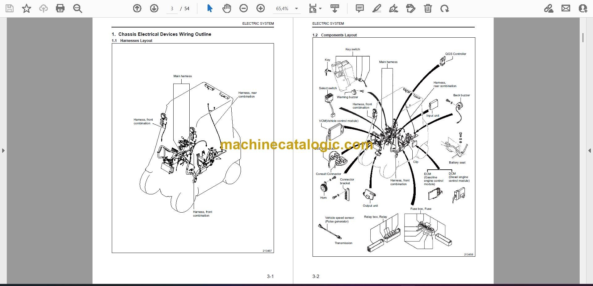Click the "1.1 Harnesses Layout" heading
Image resolution: width=593 pixels, height=286 pixels.
132,41
